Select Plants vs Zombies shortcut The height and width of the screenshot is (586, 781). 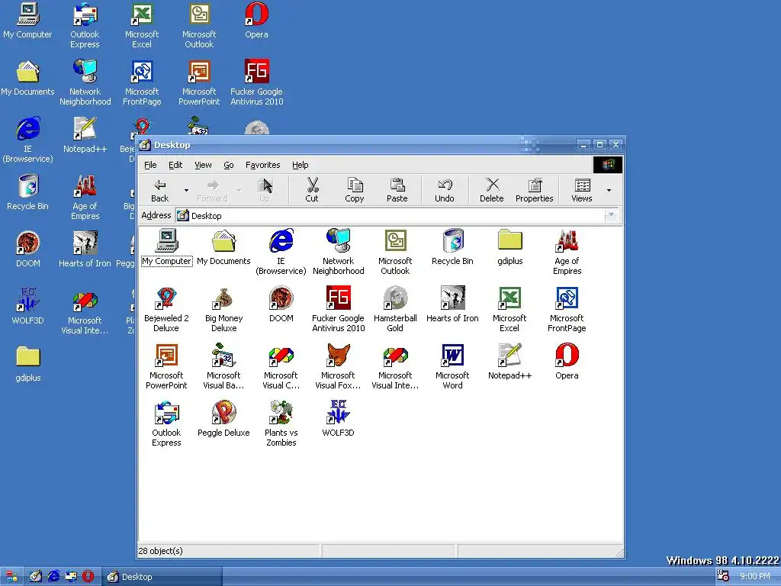point(281,423)
